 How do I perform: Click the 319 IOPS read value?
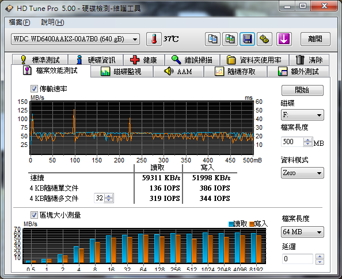point(165,198)
